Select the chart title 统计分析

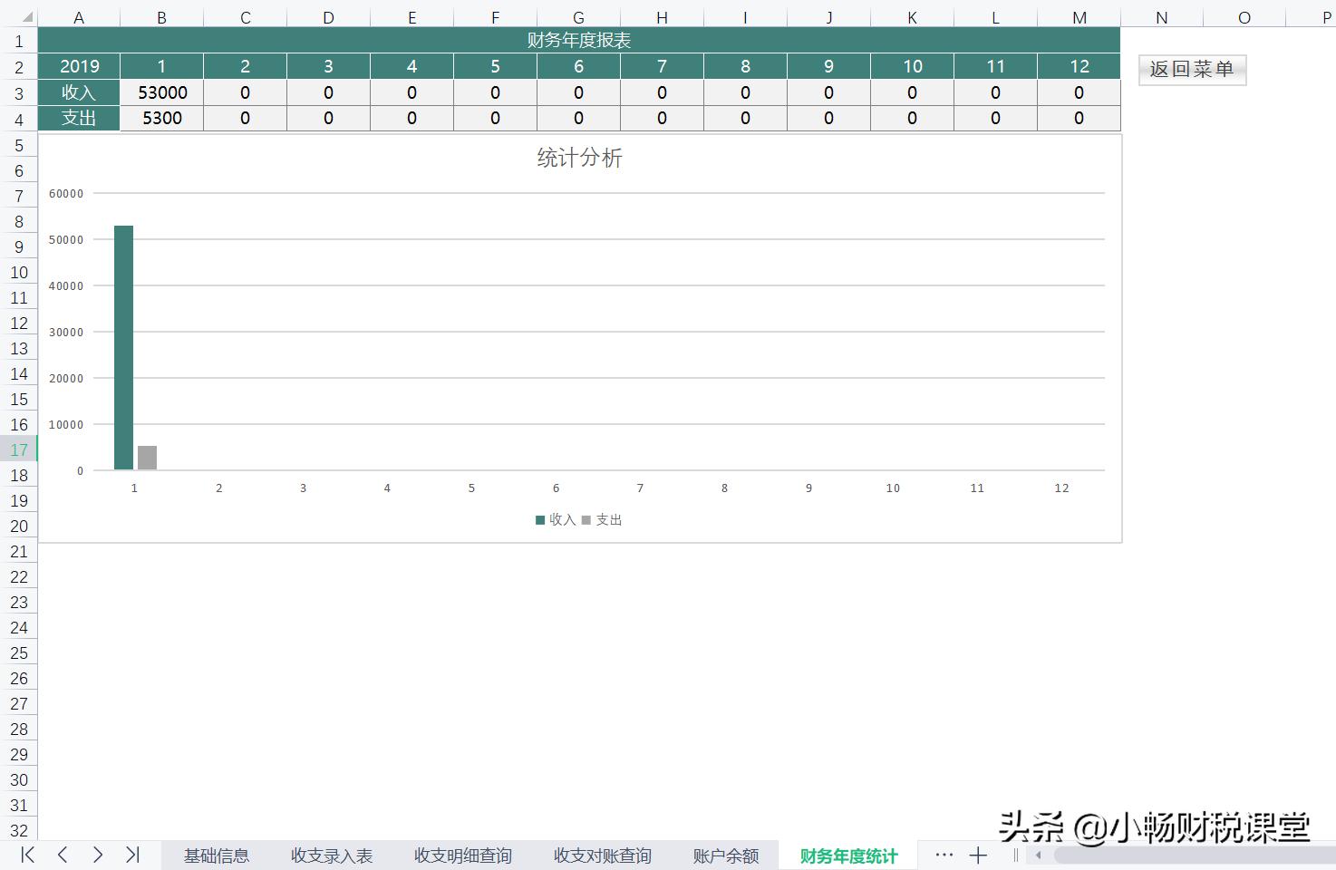click(579, 157)
